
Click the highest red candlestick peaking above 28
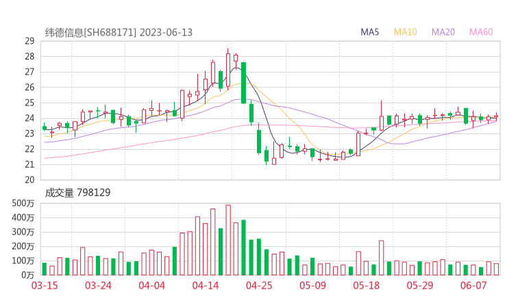228,70
